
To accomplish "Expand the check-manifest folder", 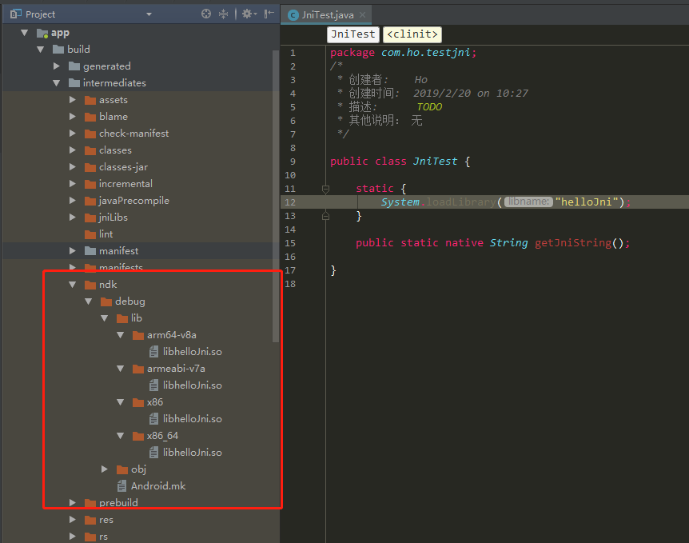I will 73,134.
